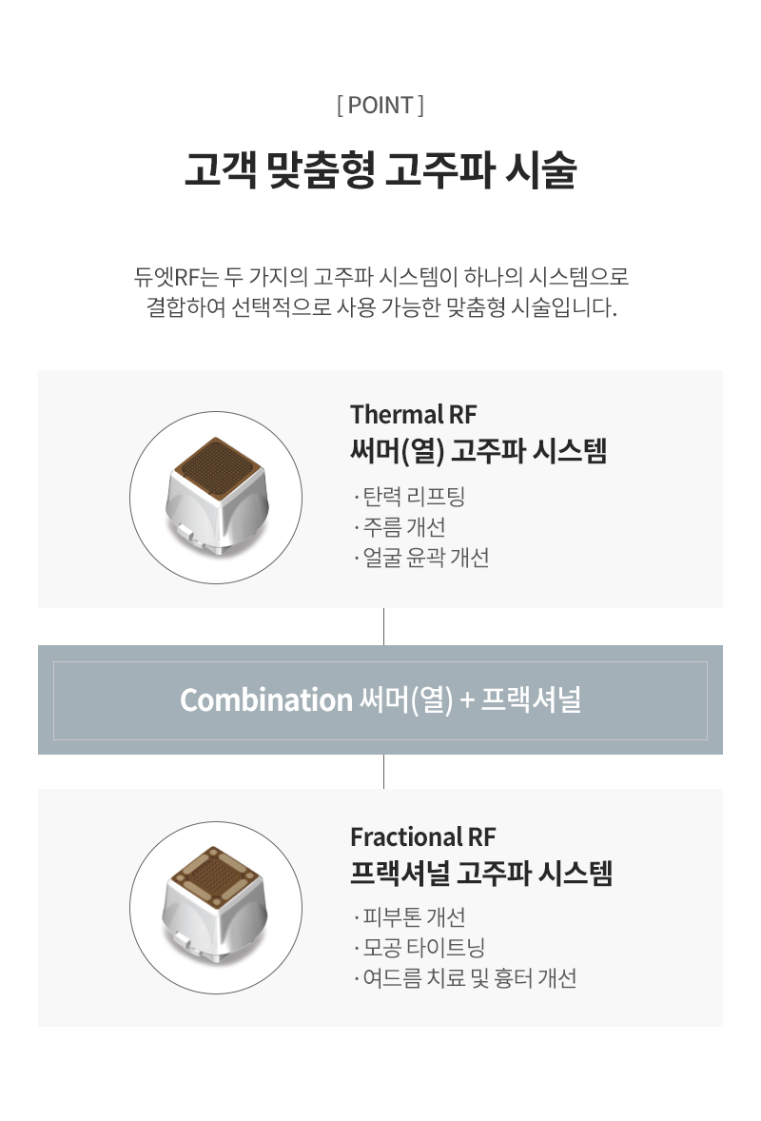Screen dimensions: 761x1121
Task: Click the Combination 써머(열) + 프랙셔널 banner
Action: (x=380, y=699)
